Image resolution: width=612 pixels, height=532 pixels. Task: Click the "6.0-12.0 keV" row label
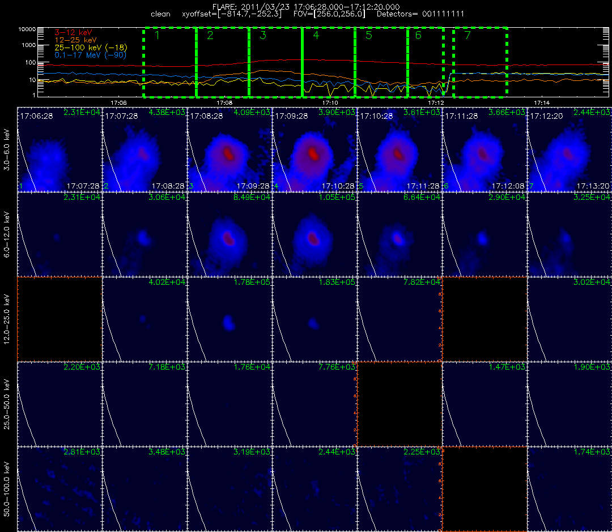click(x=7, y=235)
